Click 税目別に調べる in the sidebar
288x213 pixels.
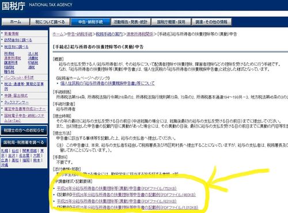coord(16,47)
